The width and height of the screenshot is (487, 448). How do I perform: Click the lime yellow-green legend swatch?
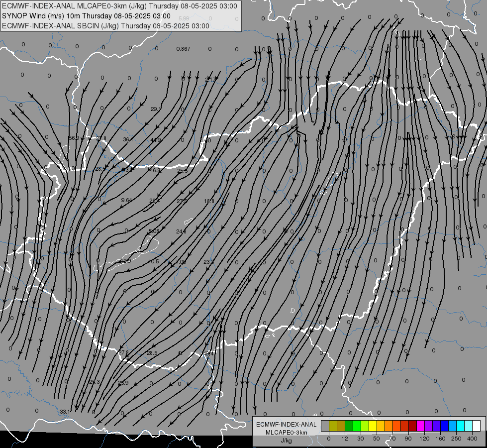click(365, 426)
